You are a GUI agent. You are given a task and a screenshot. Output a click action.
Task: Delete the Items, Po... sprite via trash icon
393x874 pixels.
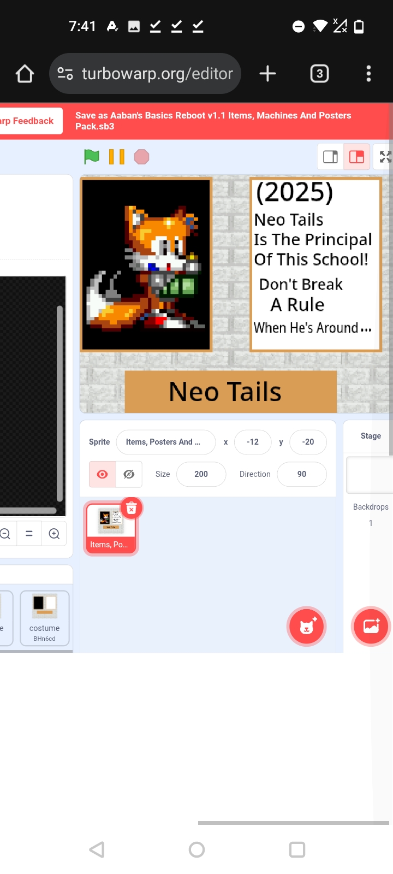coord(131,509)
